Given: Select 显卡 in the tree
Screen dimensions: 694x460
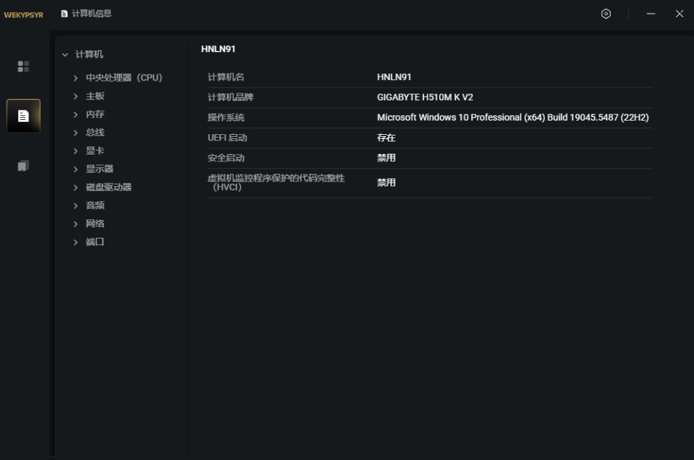Looking at the screenshot, I should click(x=95, y=151).
